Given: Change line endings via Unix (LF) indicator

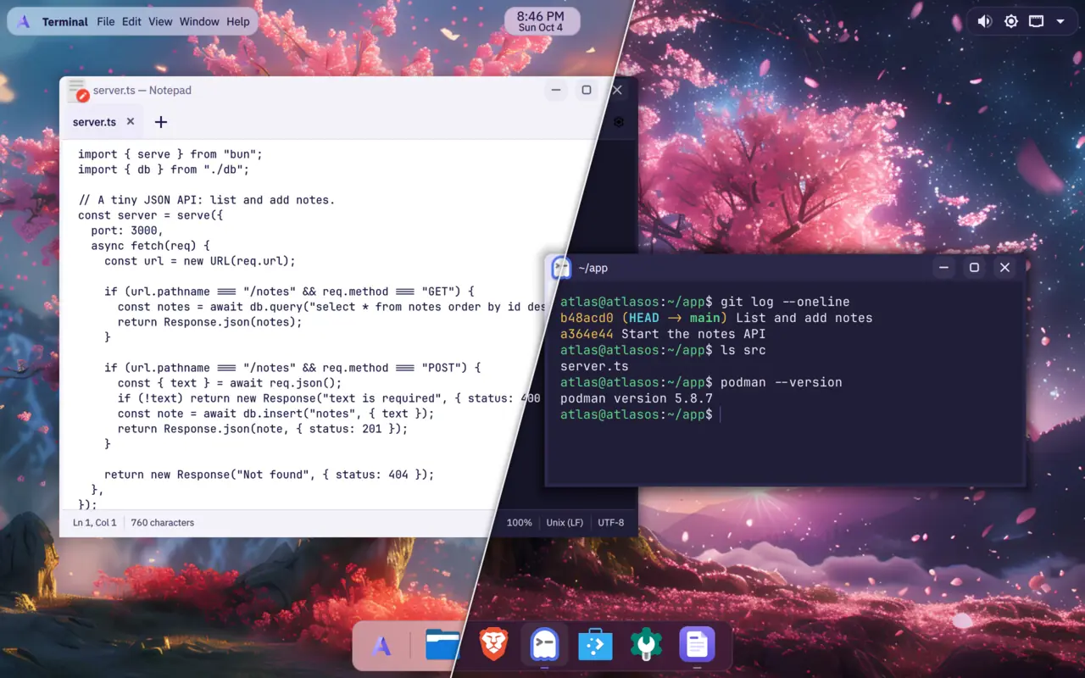Looking at the screenshot, I should pyautogui.click(x=565, y=523).
